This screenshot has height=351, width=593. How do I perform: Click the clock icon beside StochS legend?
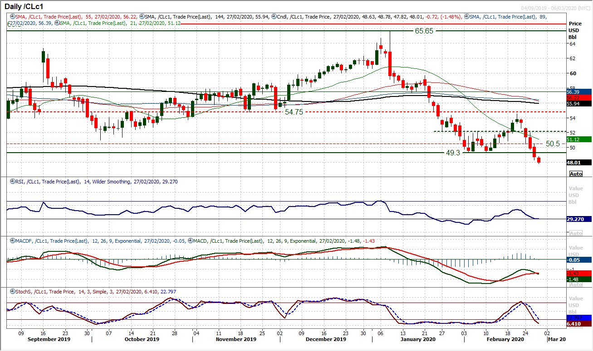click(12, 292)
